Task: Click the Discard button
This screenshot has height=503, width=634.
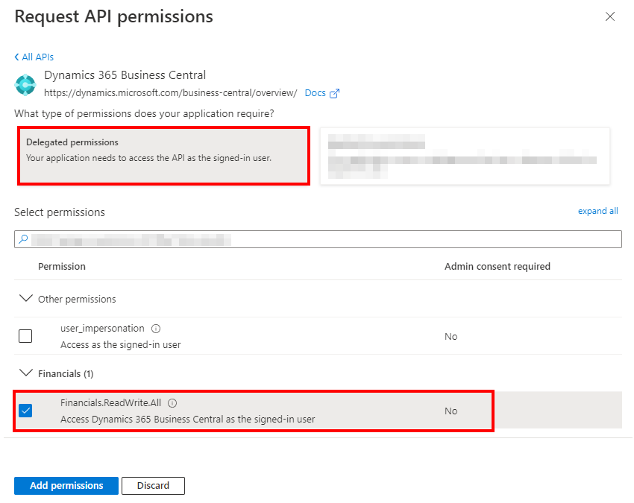Action: pos(153,485)
